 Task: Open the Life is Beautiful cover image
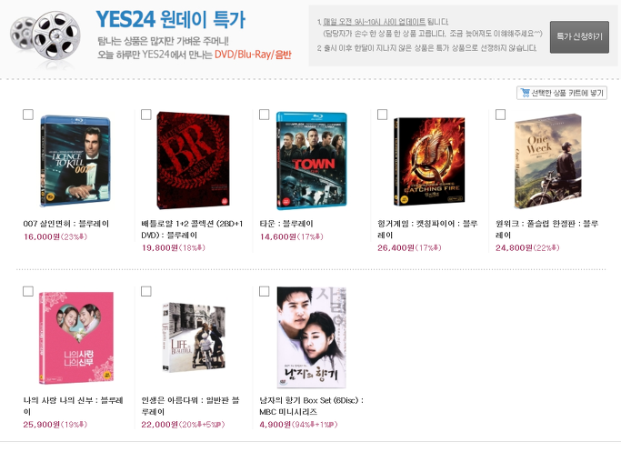click(x=194, y=337)
